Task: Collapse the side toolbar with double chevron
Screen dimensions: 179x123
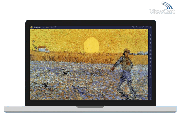Action: click(x=150, y=27)
